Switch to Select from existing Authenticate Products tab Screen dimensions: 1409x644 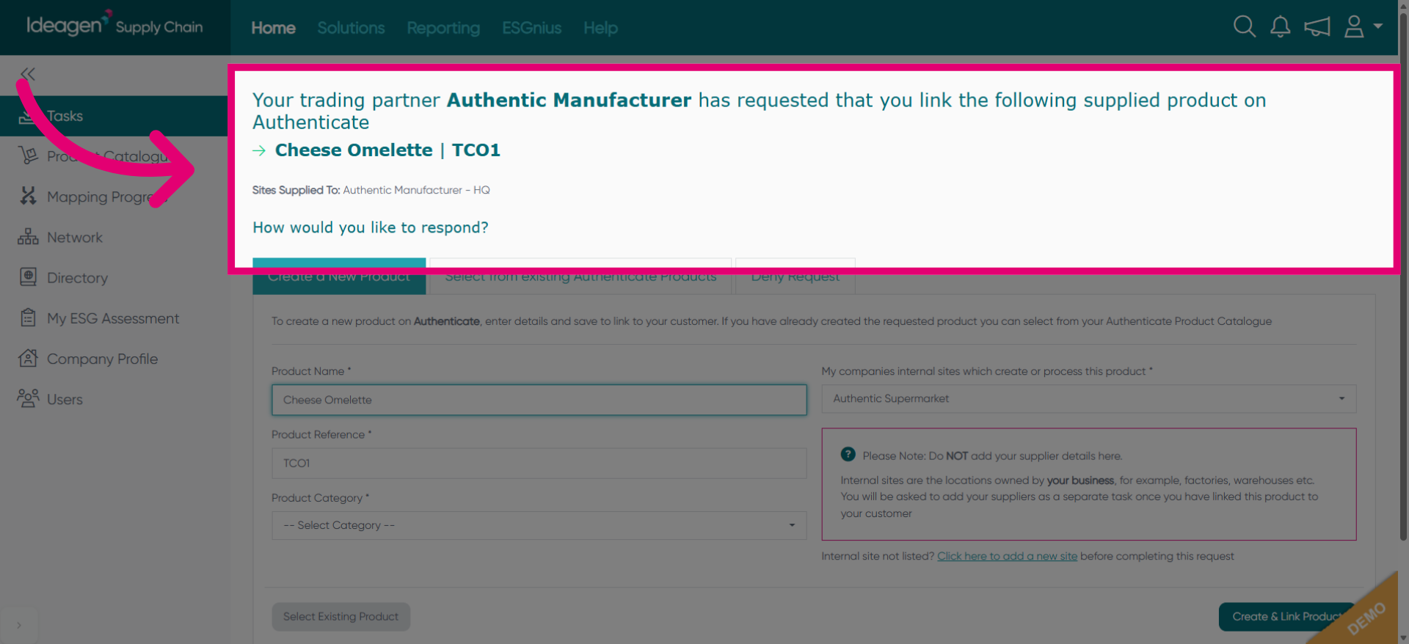580,277
